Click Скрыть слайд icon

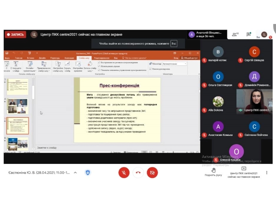[67, 67]
